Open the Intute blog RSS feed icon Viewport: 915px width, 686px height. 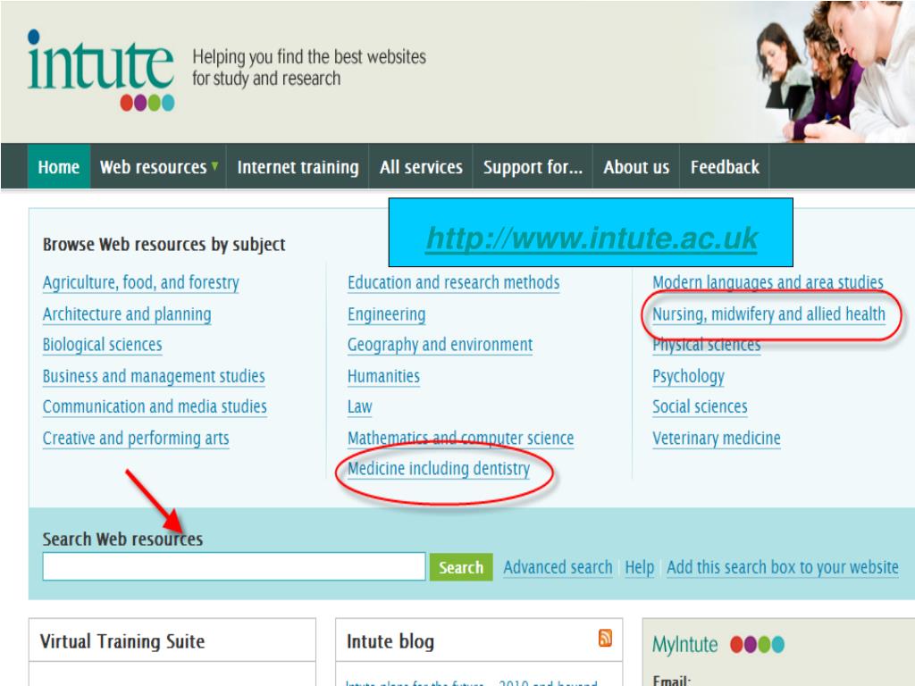(605, 638)
